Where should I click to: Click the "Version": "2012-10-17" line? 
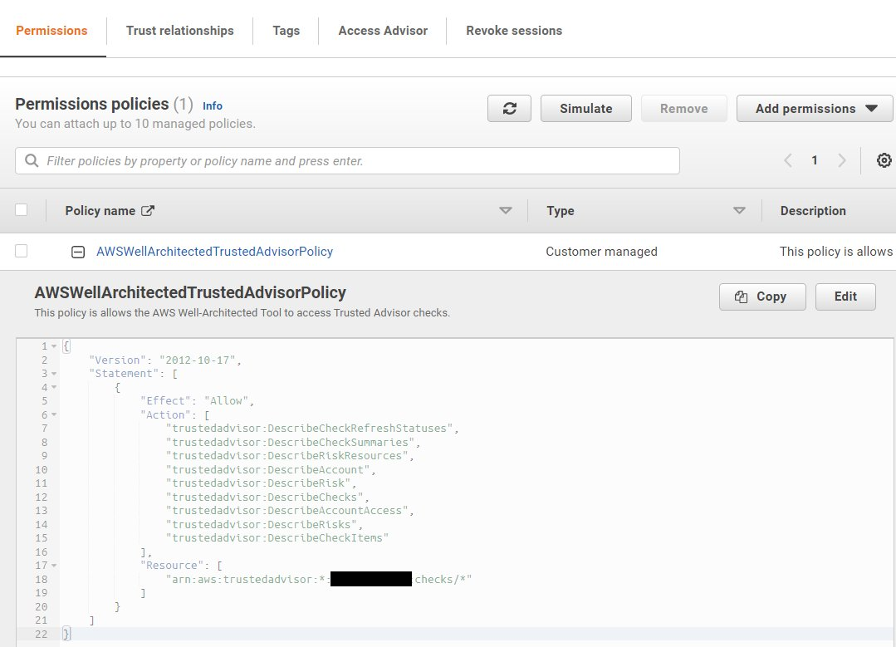[x=165, y=360]
